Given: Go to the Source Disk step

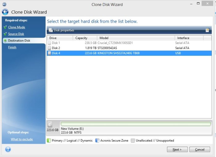Looking at the screenshot, I should coord(16,34).
